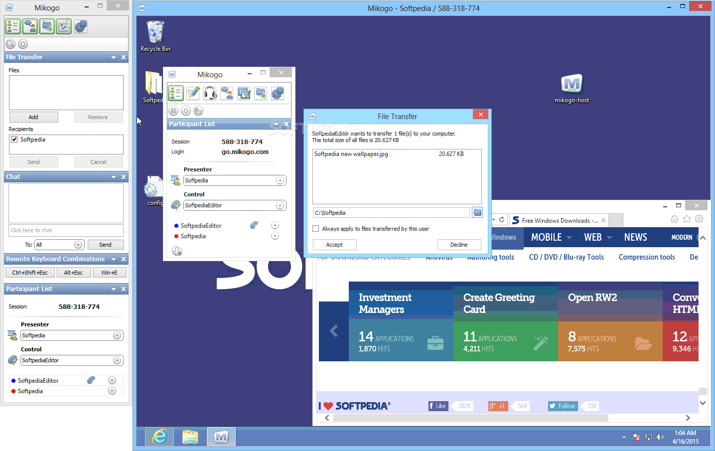
Task: Enable Always apply to files transferred checkbox
Action: click(x=315, y=229)
